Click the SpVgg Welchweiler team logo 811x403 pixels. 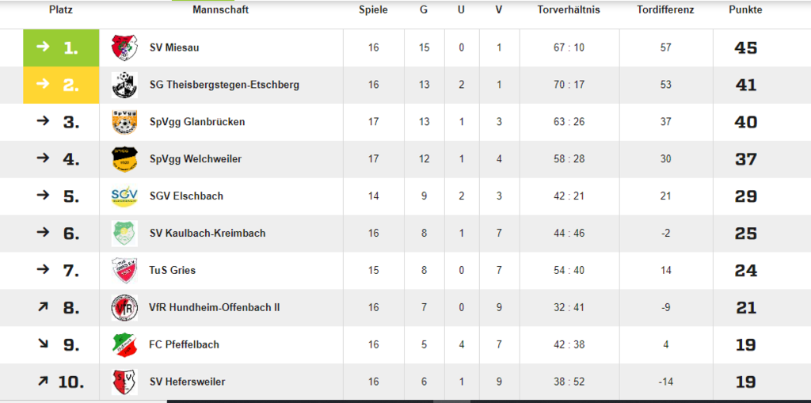pyautogui.click(x=124, y=159)
